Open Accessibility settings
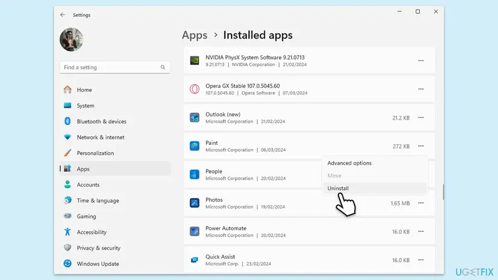Viewport: 498px width, 280px height. pos(115,232)
